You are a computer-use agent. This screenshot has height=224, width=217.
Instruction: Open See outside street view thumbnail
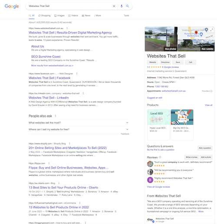(196, 45)
